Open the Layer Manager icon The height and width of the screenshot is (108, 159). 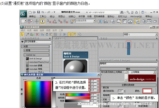113,22
